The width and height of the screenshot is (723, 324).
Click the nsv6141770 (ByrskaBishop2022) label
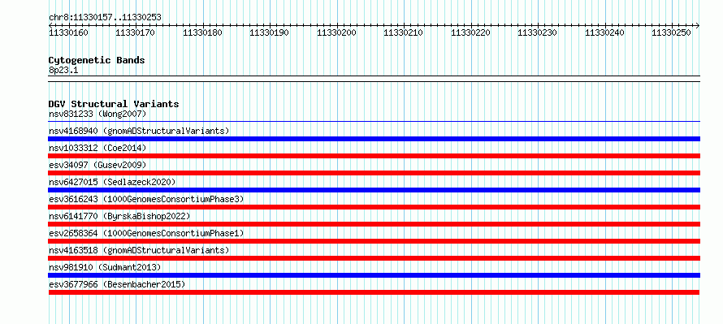point(119,216)
